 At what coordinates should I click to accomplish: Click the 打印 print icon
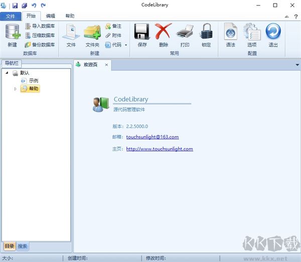[185, 35]
